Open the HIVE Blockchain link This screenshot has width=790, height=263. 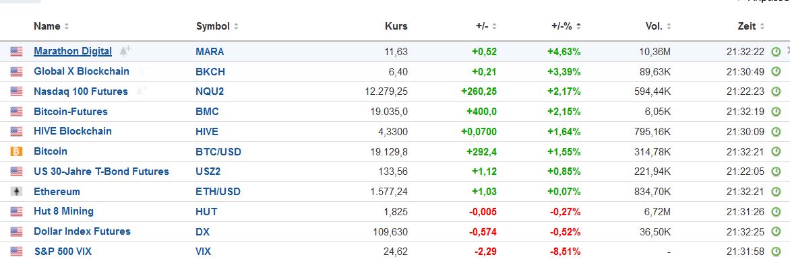(x=73, y=131)
